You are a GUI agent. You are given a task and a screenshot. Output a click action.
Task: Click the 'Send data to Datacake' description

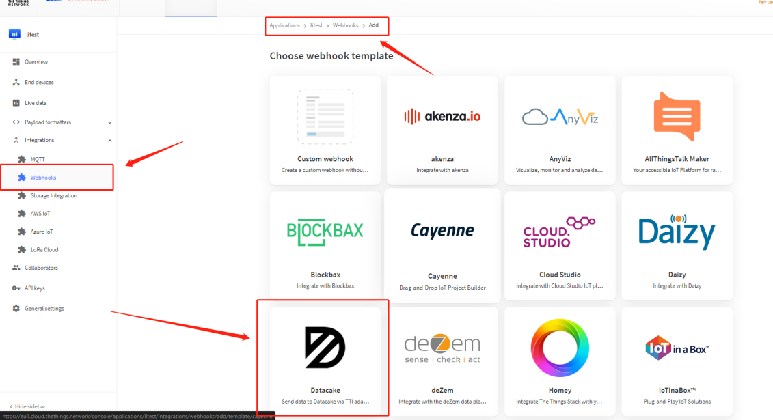[x=325, y=402]
